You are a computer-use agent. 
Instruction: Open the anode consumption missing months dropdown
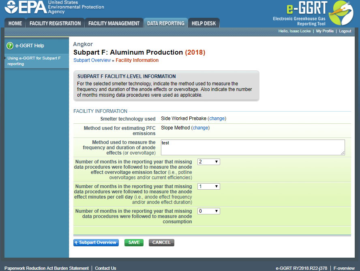pyautogui.click(x=209, y=211)
